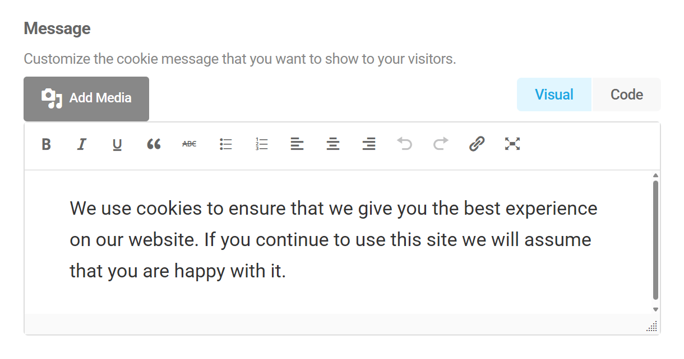The image size is (684, 359).
Task: Switch to the Visual editing tab
Action: [x=554, y=95]
